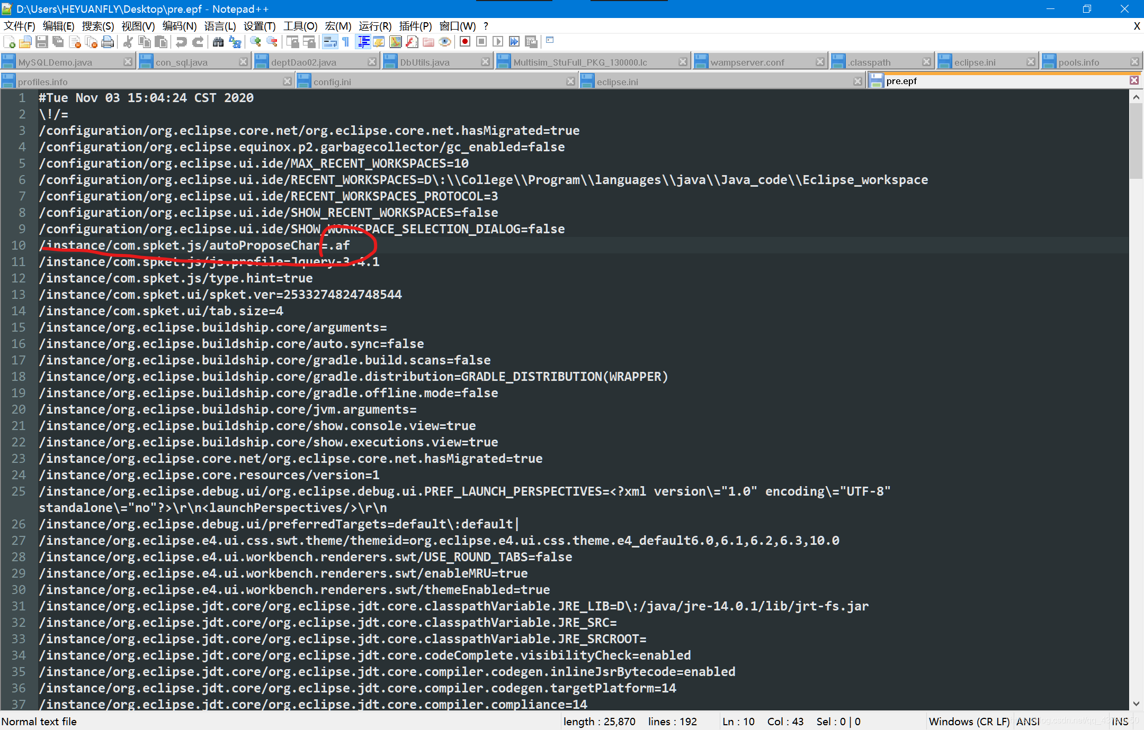This screenshot has height=730, width=1144.
Task: Open the 搜索(S) menu
Action: (98, 26)
